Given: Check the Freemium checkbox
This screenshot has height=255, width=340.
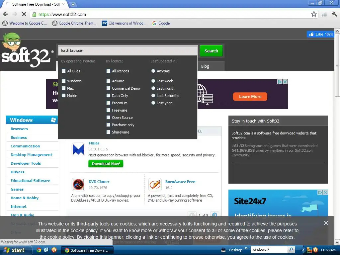Looking at the screenshot, I should point(109,103).
